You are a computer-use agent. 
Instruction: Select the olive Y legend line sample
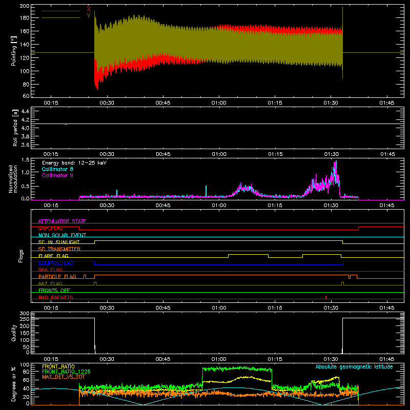61,18
